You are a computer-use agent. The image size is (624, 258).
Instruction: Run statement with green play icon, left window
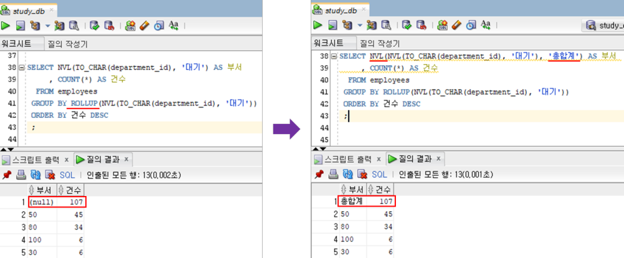(x=5, y=26)
